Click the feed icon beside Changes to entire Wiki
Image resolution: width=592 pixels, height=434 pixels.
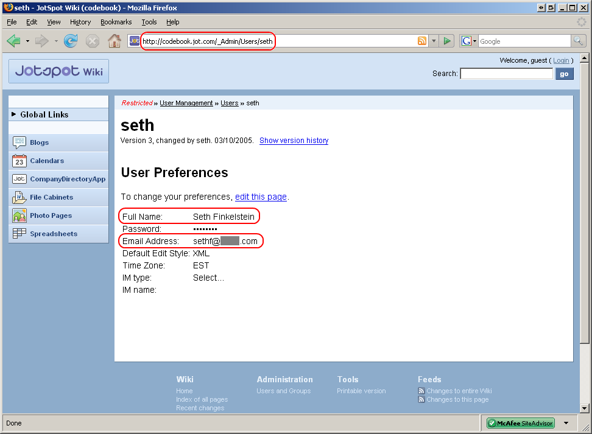point(421,391)
